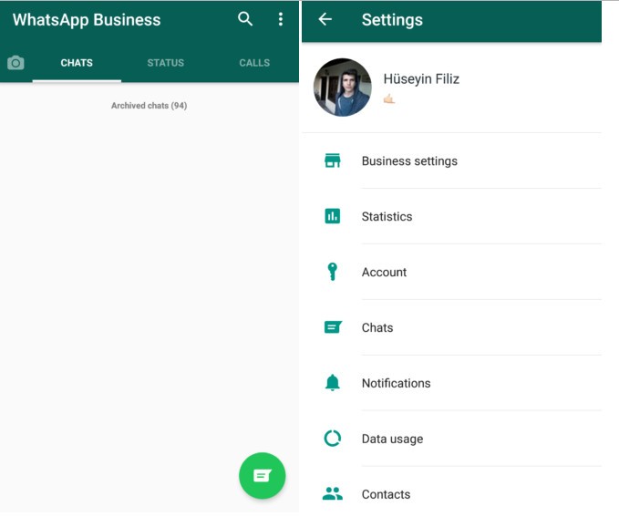Switch to the STATUS tab
The width and height of the screenshot is (619, 517).
point(165,63)
